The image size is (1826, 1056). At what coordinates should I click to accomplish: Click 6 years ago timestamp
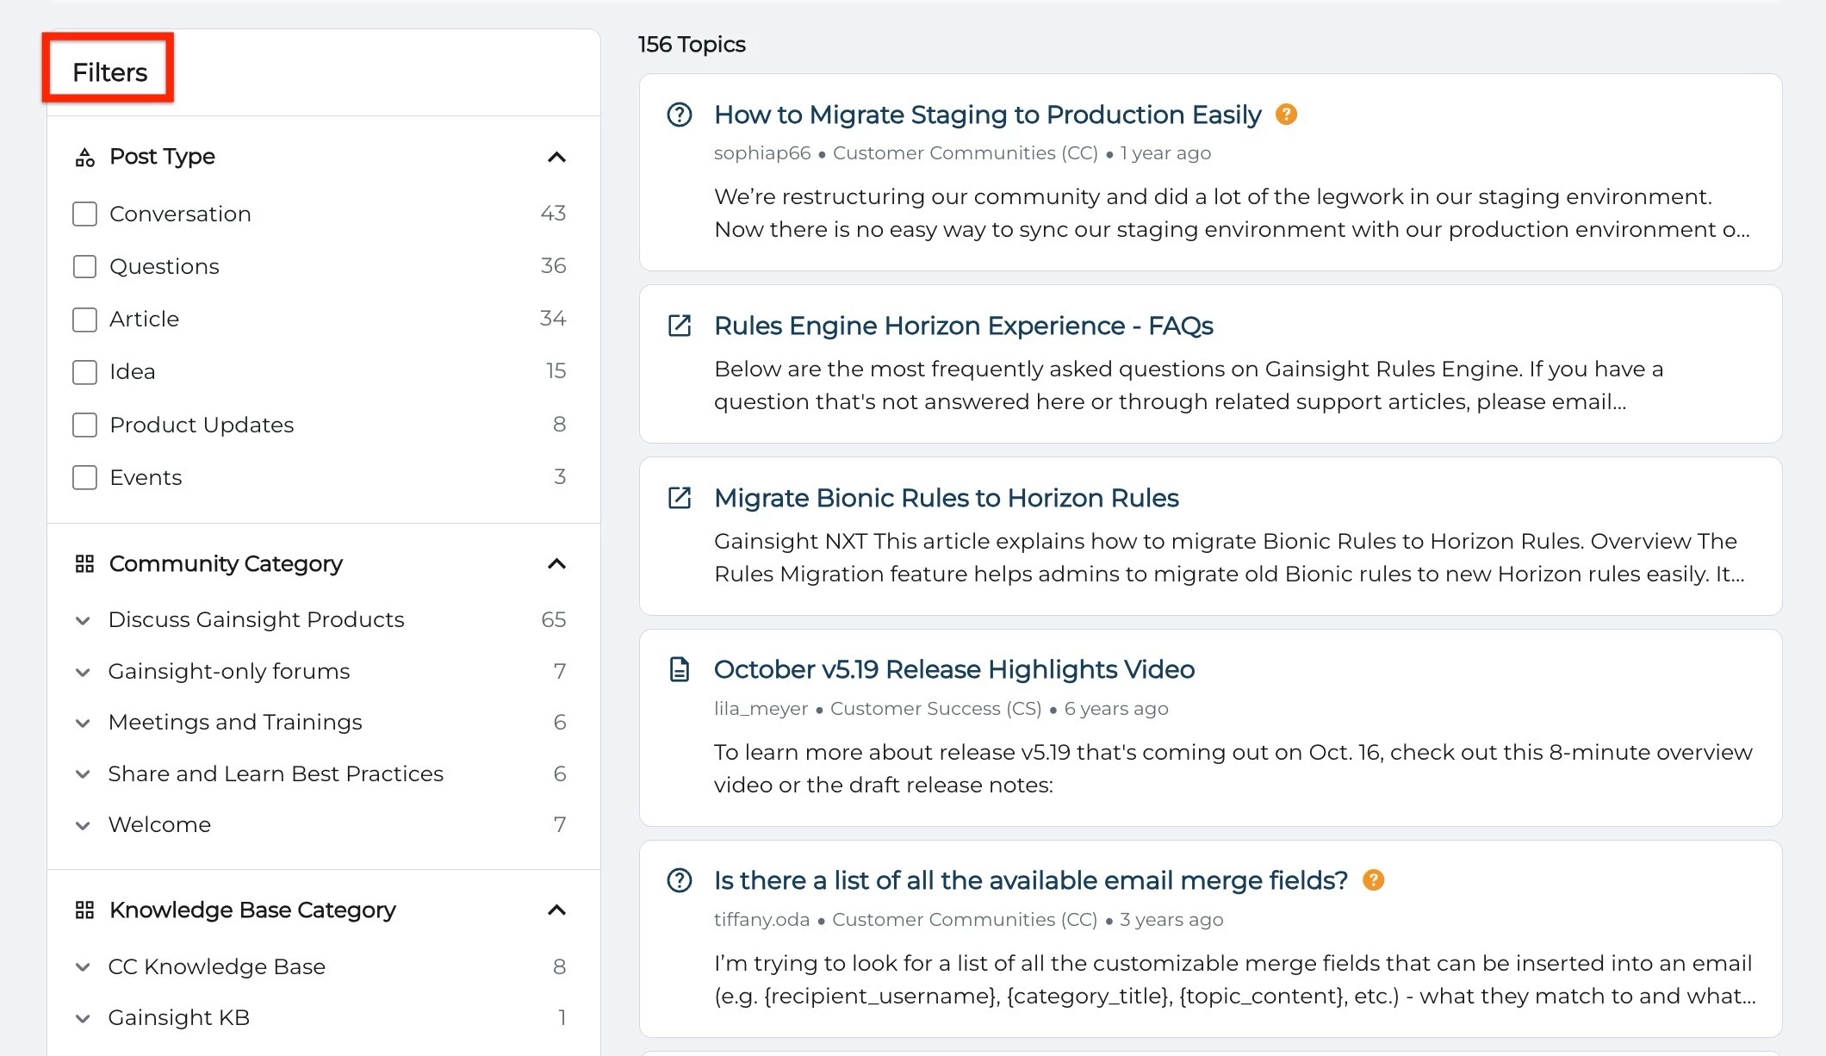pyautogui.click(x=1116, y=709)
